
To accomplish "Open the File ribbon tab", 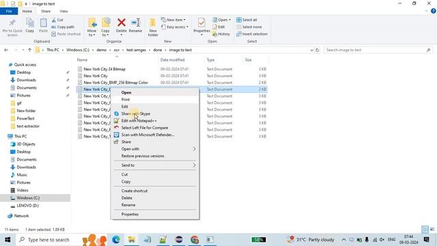I will [x=9, y=11].
